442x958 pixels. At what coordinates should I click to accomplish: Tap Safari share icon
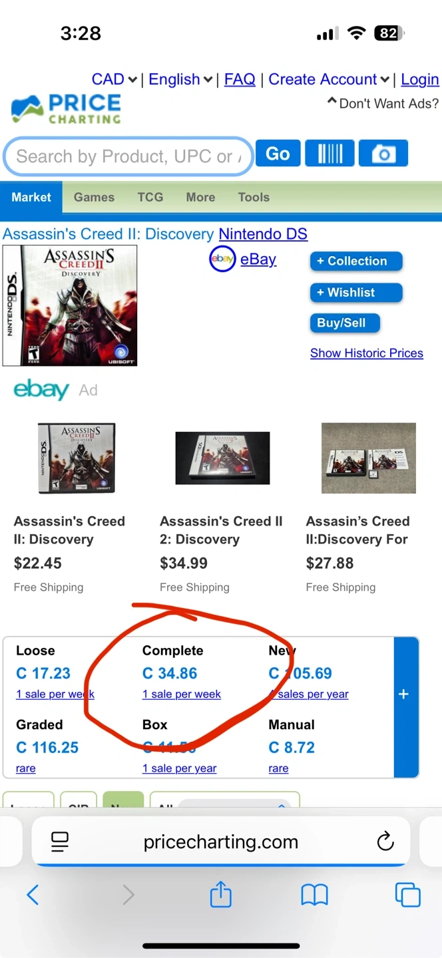pyautogui.click(x=220, y=895)
